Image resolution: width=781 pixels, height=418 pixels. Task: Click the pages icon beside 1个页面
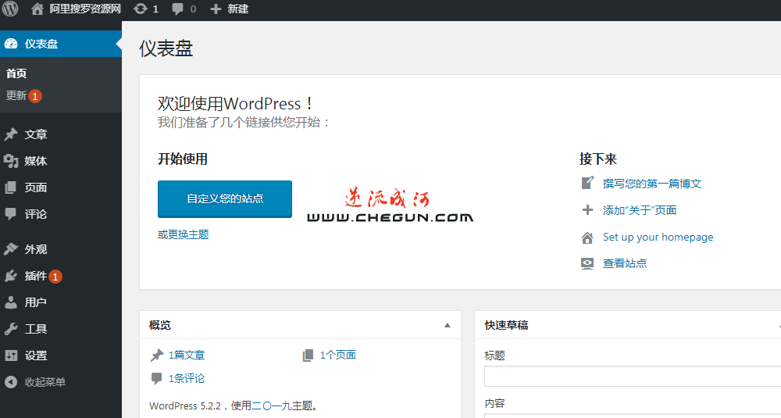(308, 355)
